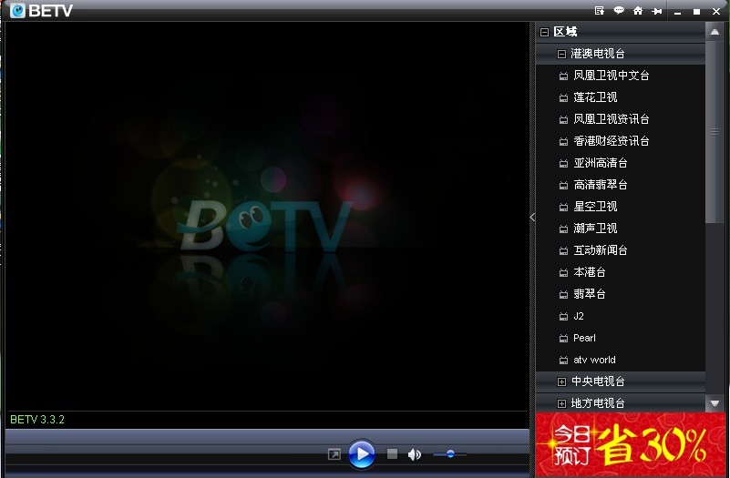This screenshot has width=730, height=478.
Task: Collapse the 区域 tree root
Action: coord(544,32)
